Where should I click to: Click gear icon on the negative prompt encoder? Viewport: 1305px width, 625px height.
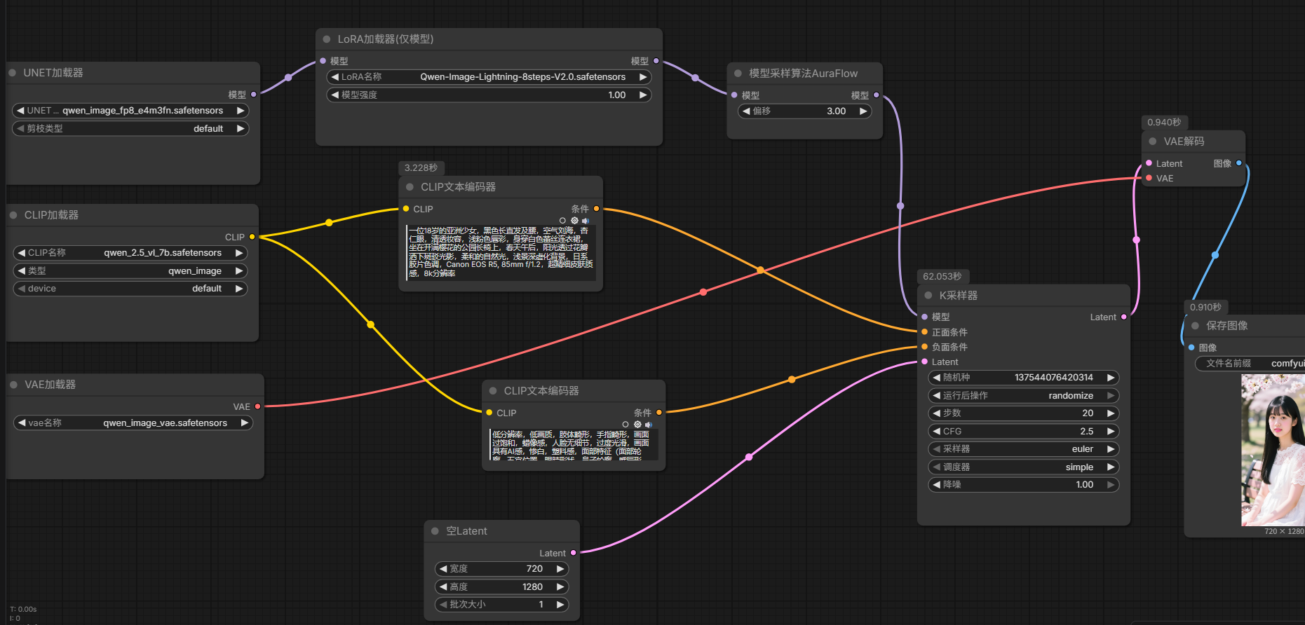[637, 425]
